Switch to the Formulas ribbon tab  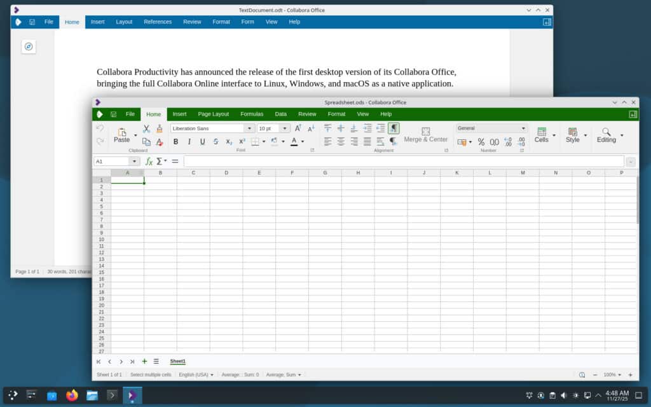[x=252, y=114]
